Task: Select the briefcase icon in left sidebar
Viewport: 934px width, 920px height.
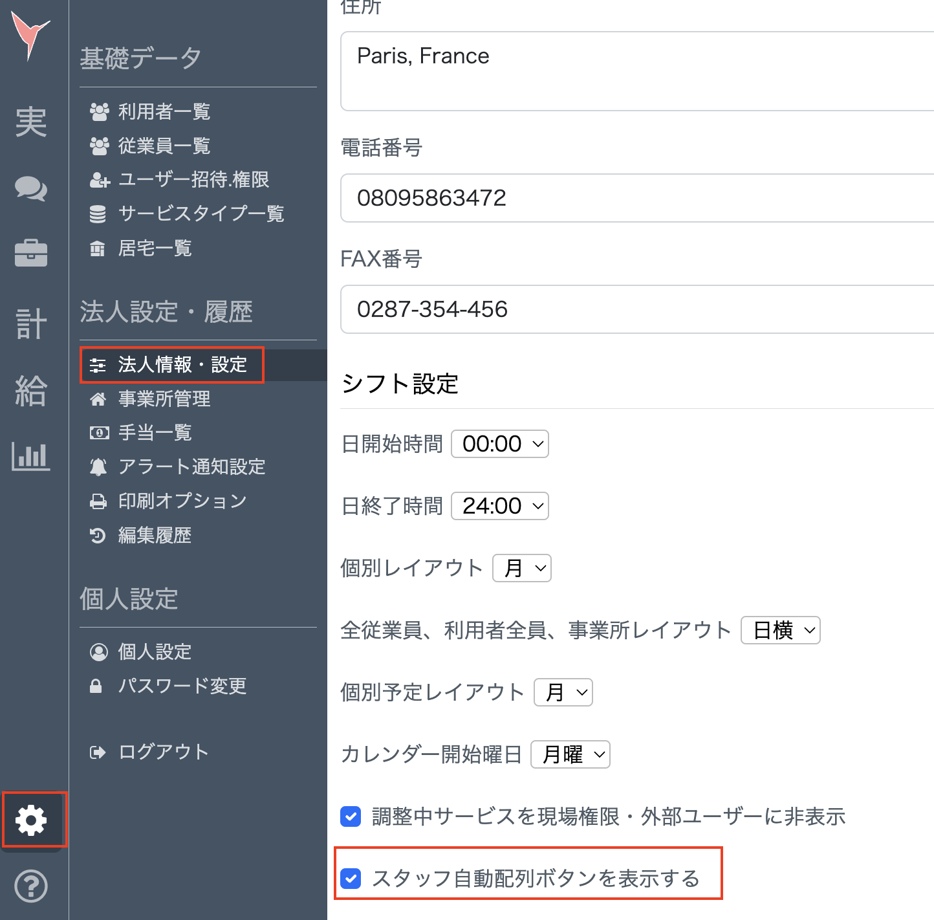Action: [x=31, y=253]
